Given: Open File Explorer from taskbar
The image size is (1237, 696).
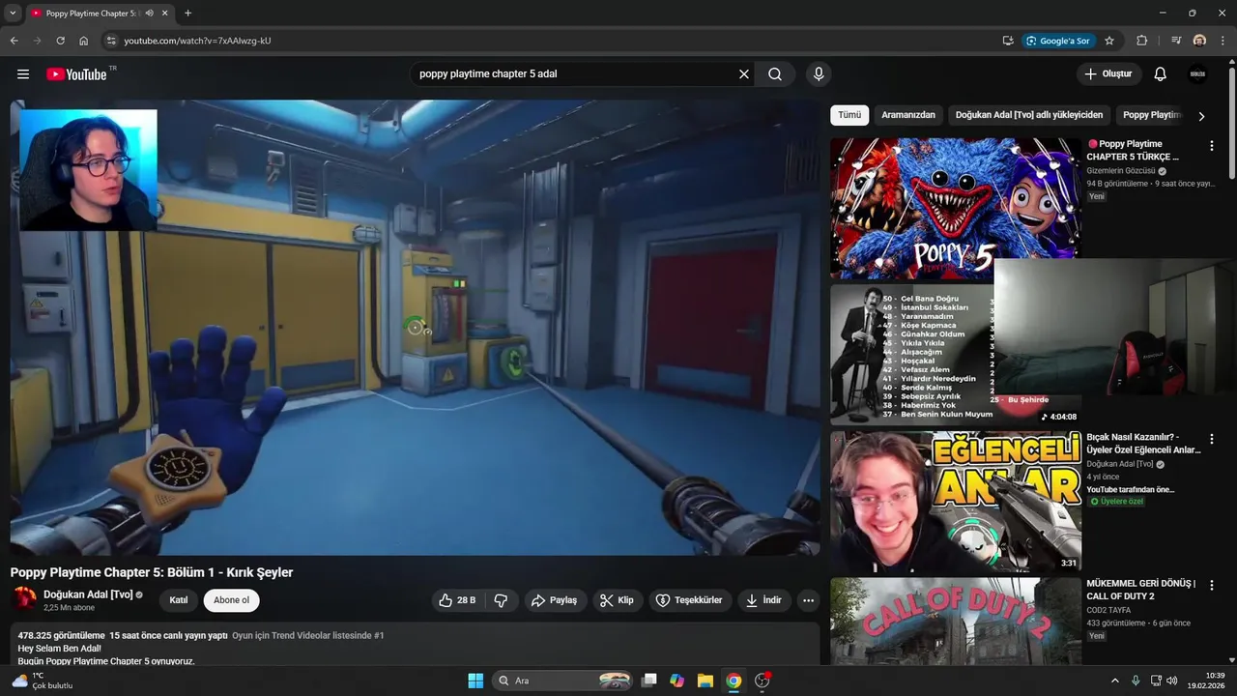Looking at the screenshot, I should (705, 681).
